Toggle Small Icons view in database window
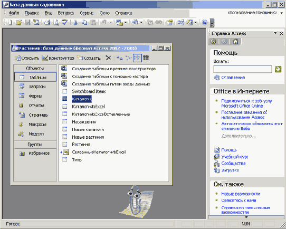 [128, 58]
